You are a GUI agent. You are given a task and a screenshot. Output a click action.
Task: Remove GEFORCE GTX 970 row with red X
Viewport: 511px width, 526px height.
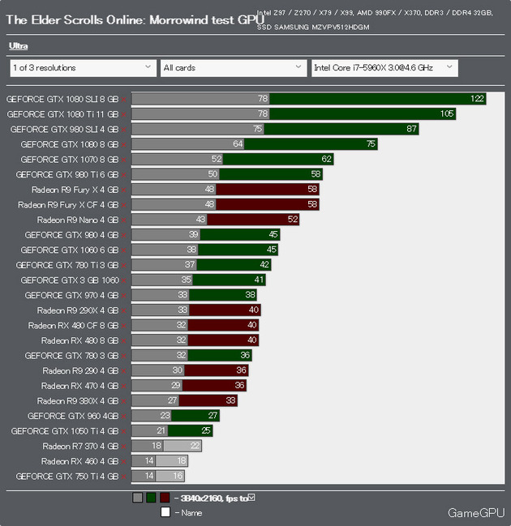(x=123, y=296)
